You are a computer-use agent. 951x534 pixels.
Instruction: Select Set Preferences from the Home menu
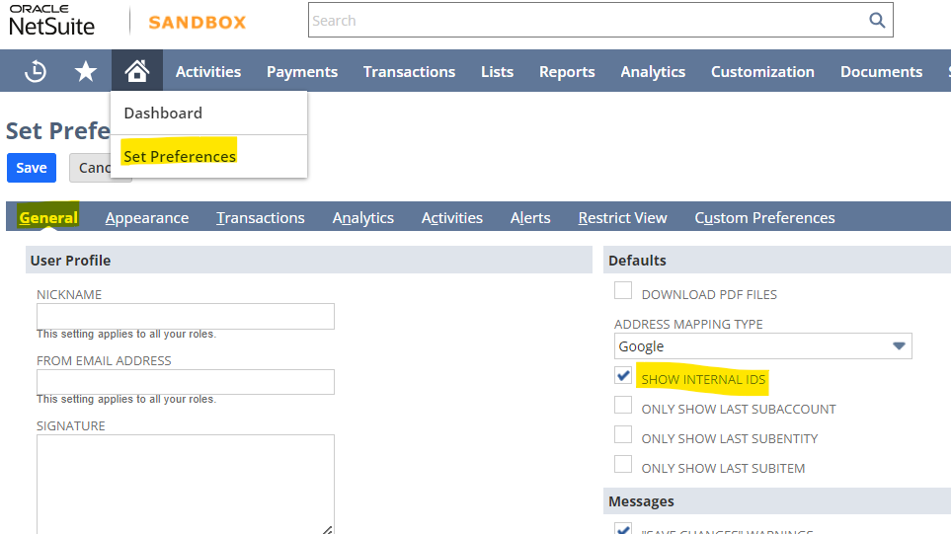click(x=180, y=156)
